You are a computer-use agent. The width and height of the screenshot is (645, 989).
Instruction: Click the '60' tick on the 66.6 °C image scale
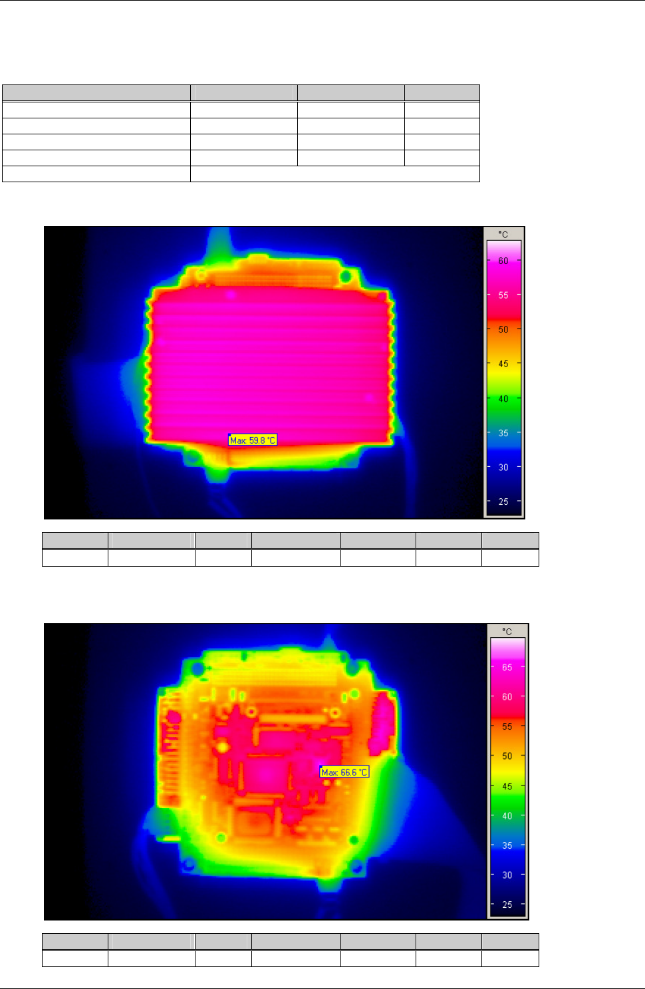coord(507,697)
